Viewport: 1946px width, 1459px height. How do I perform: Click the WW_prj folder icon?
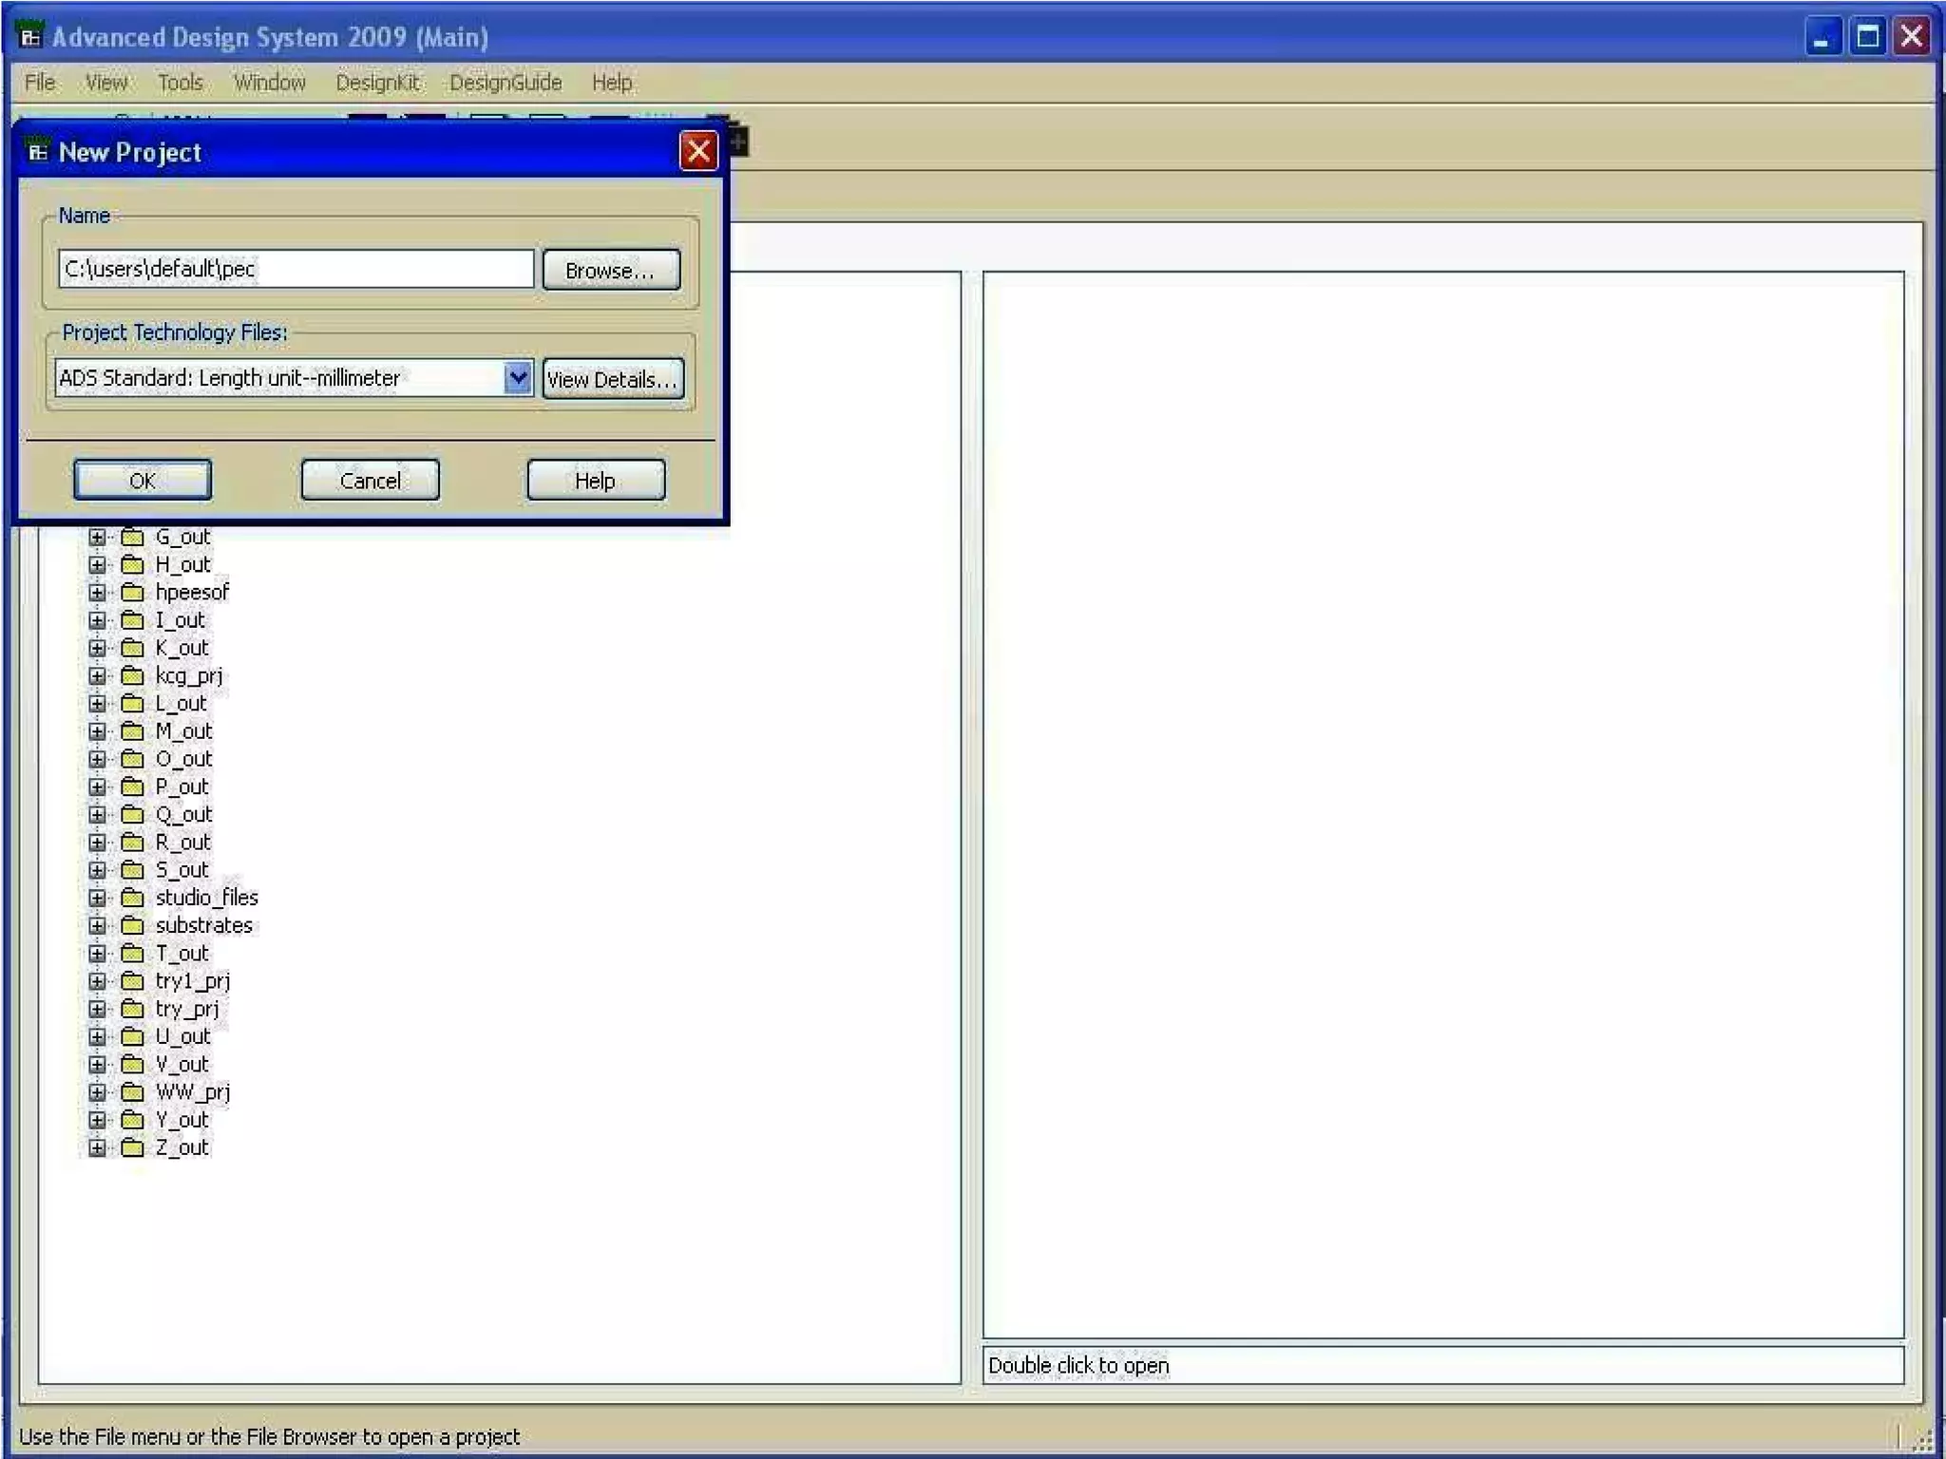pyautogui.click(x=133, y=1092)
